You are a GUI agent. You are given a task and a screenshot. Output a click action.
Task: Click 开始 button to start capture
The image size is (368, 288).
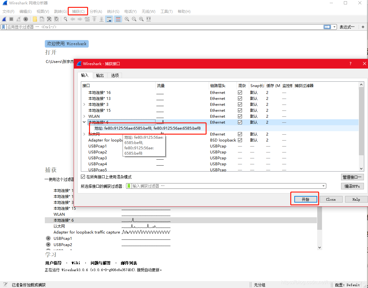point(306,199)
